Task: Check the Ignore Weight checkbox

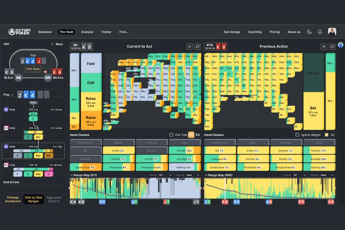Action: tap(297, 135)
